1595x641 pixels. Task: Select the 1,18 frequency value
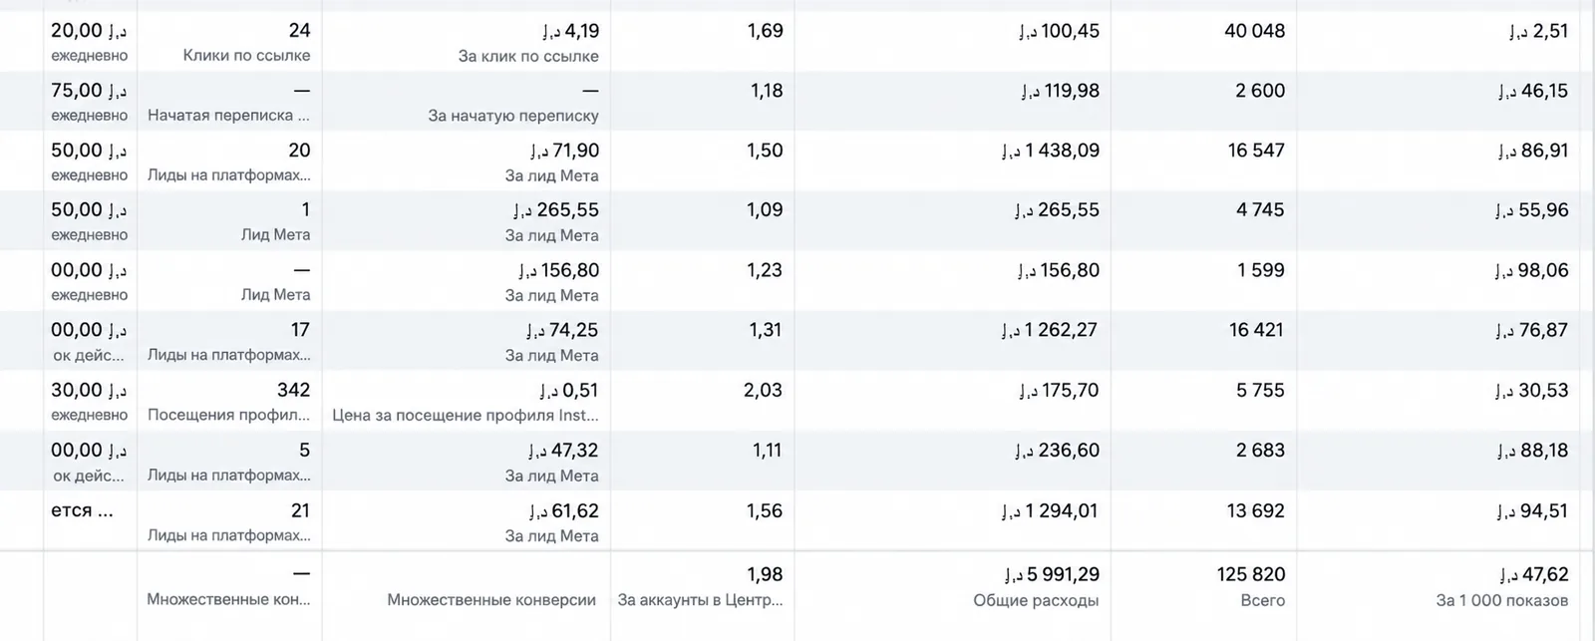click(767, 91)
